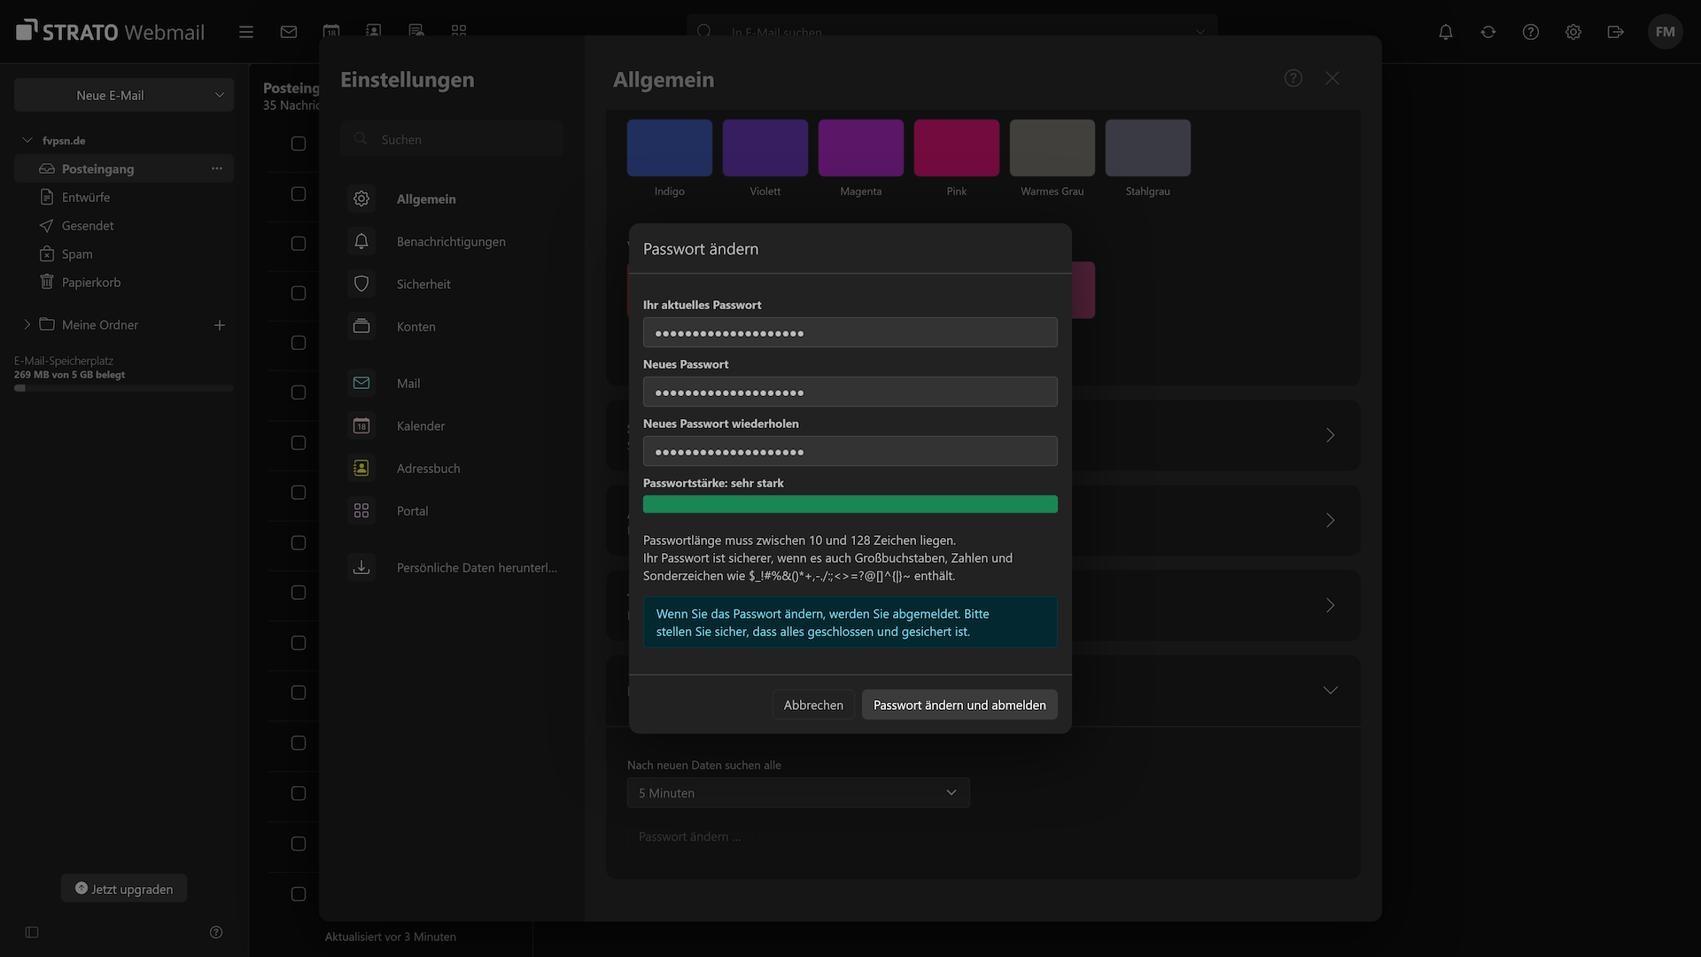Click the Konten icon in settings
Image resolution: width=1701 pixels, height=957 pixels.
pos(361,326)
